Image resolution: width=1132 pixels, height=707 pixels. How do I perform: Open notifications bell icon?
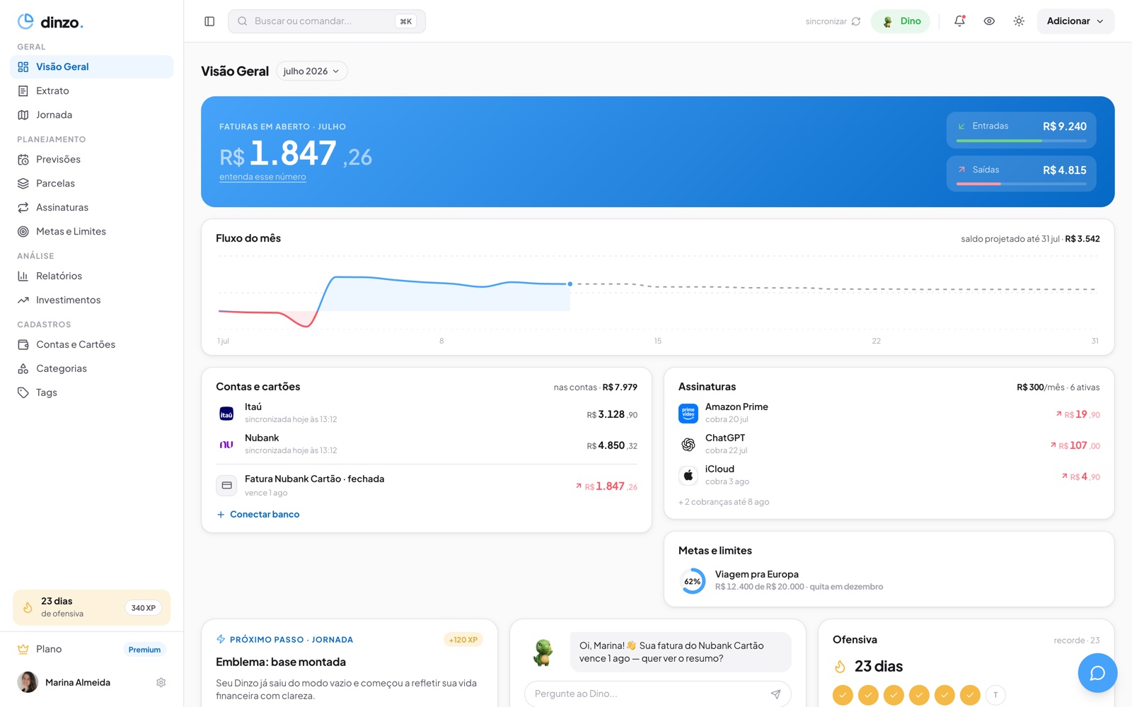pyautogui.click(x=959, y=21)
